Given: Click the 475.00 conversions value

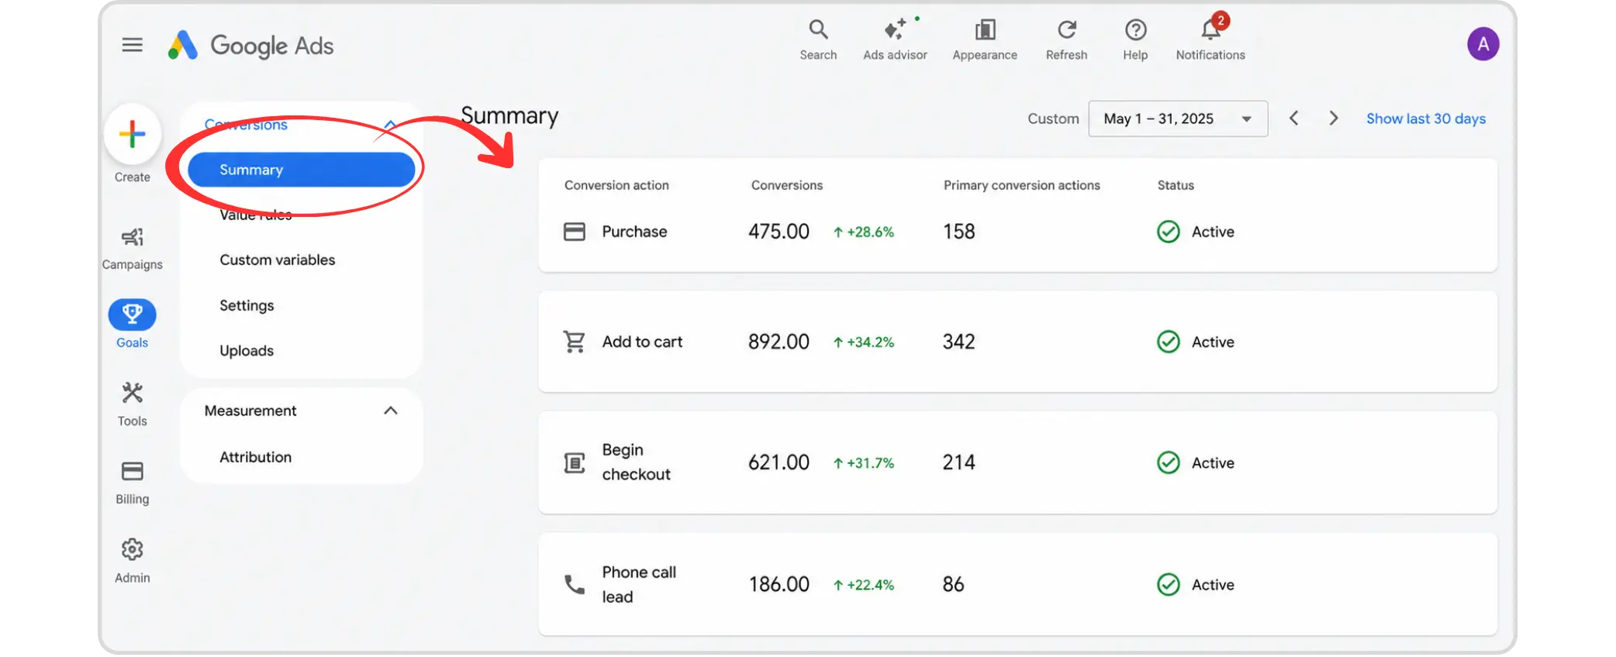Looking at the screenshot, I should (779, 232).
